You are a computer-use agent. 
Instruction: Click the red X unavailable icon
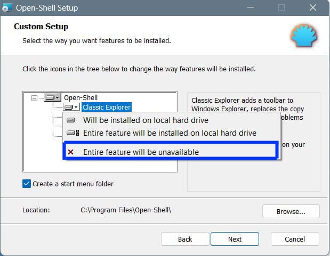click(71, 152)
